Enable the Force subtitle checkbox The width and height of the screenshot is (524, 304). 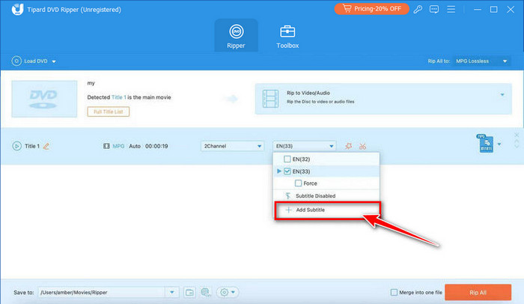(298, 183)
